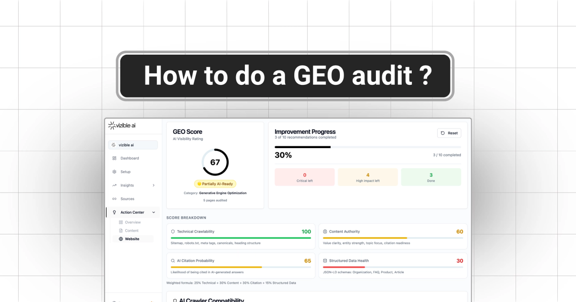Select Content under Action Center
The image size is (576, 302).
pyautogui.click(x=132, y=231)
